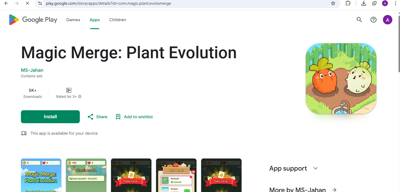Open the Help center question-mark icon
400x192 pixels.
point(373,20)
